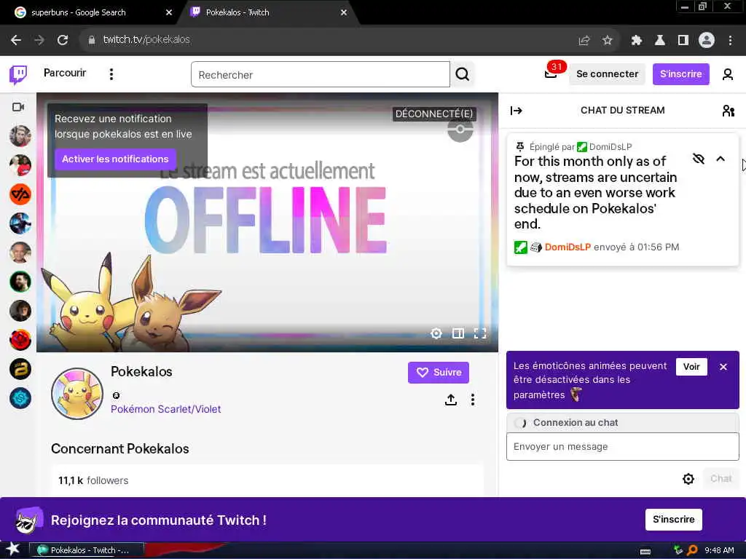Open the notifications inbox showing 31
The image size is (746, 559).
pyautogui.click(x=551, y=74)
